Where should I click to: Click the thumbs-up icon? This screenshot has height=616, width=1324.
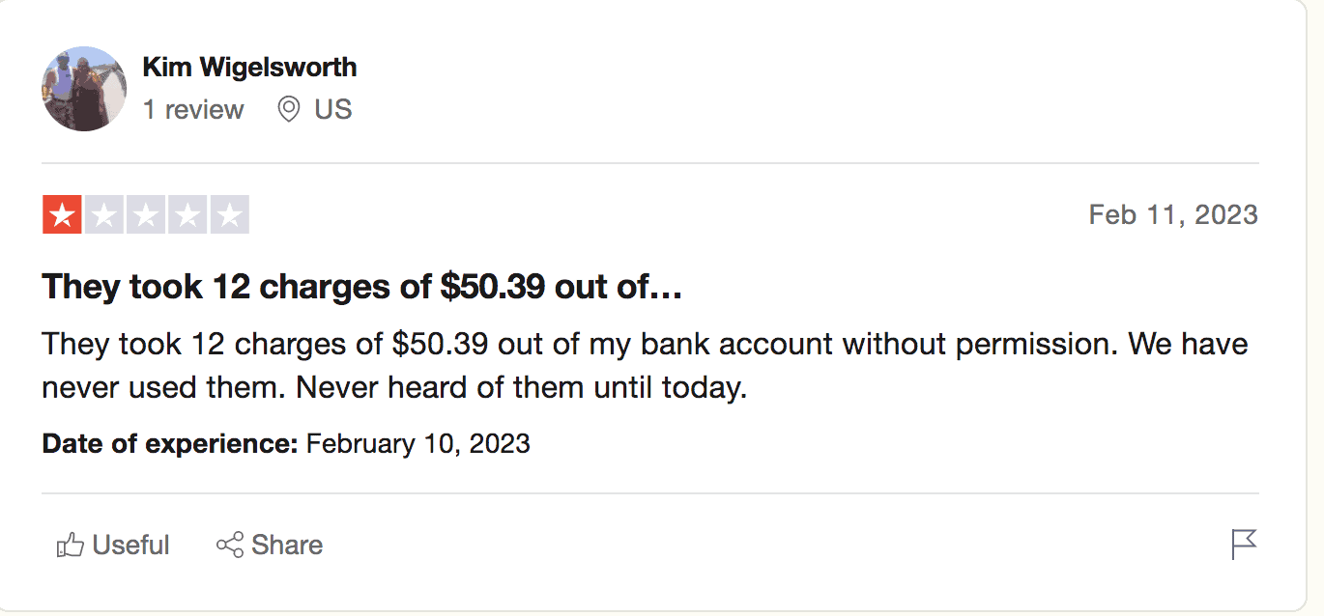(71, 546)
